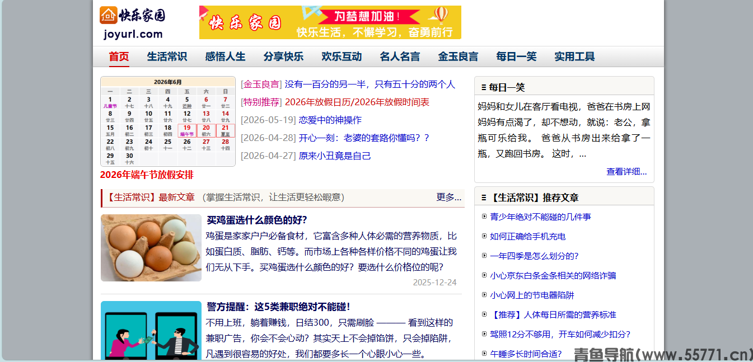
Task: Click 查看详细... in 每日一笑 panel
Action: 626,172
